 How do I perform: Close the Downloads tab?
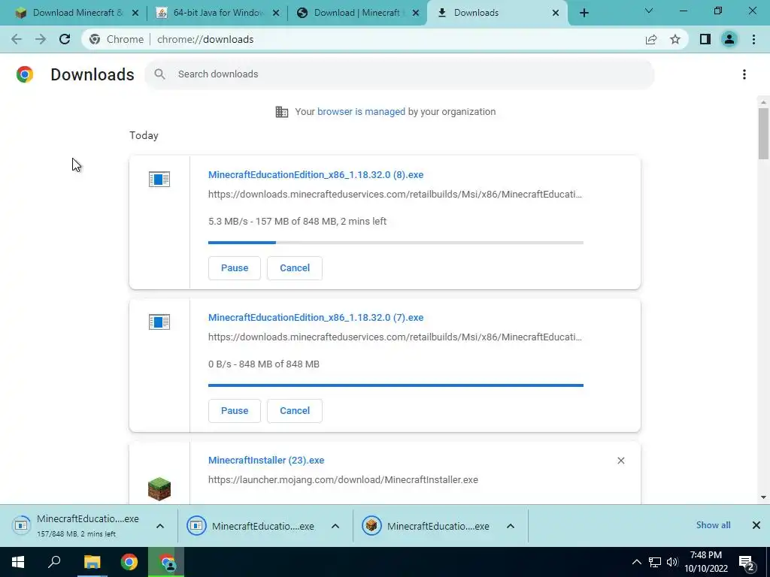[556, 14]
